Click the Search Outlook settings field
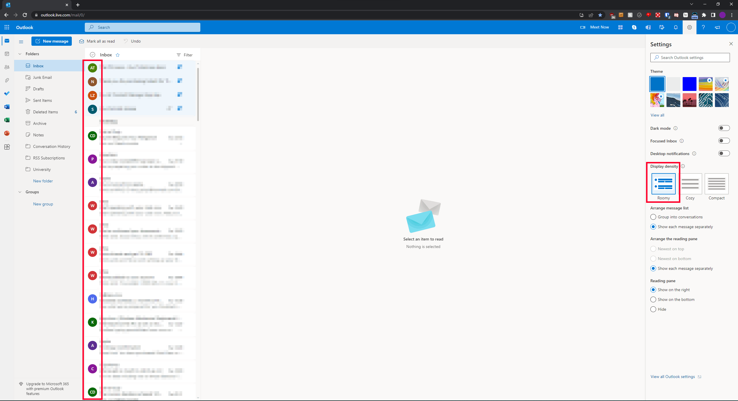The width and height of the screenshot is (738, 401). pyautogui.click(x=690, y=58)
